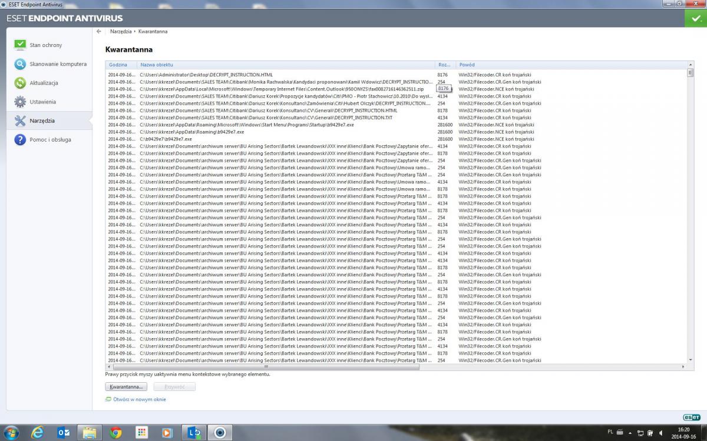Click the vertical scrollbar down arrow
The height and width of the screenshot is (441, 707).
tap(691, 359)
